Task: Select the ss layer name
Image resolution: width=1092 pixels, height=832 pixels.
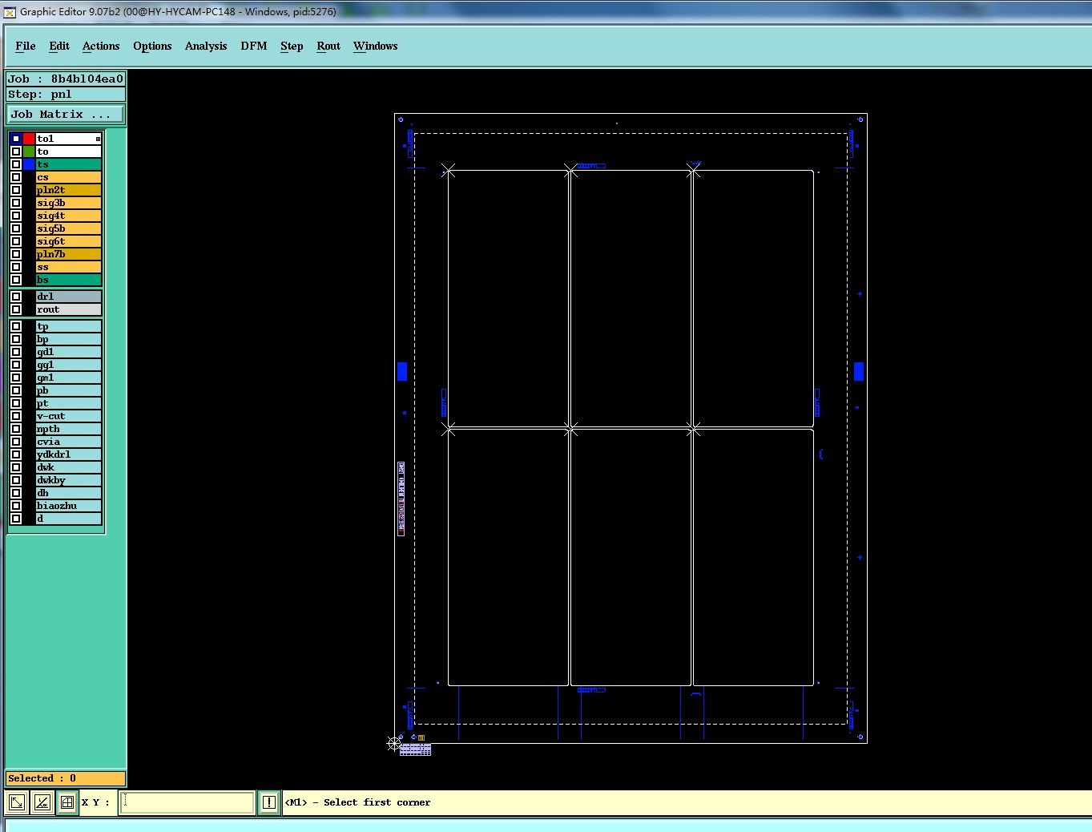Action: pyautogui.click(x=69, y=267)
